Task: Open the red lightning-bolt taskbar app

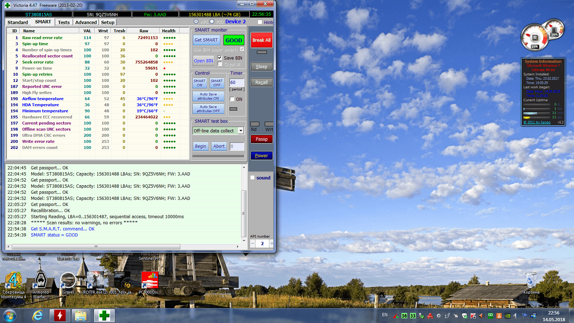Action: [x=60, y=316]
